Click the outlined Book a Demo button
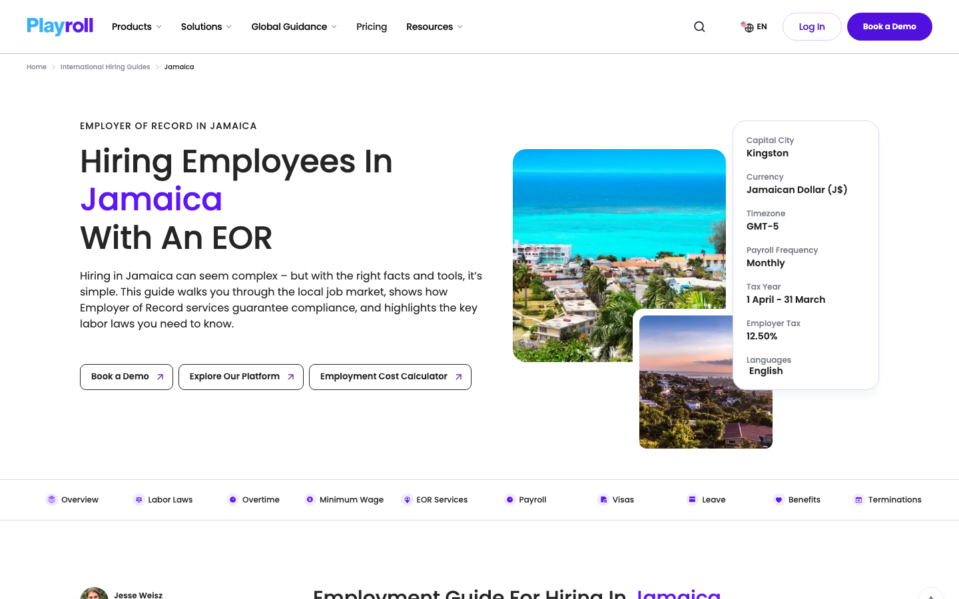Image resolution: width=959 pixels, height=599 pixels. (x=127, y=377)
